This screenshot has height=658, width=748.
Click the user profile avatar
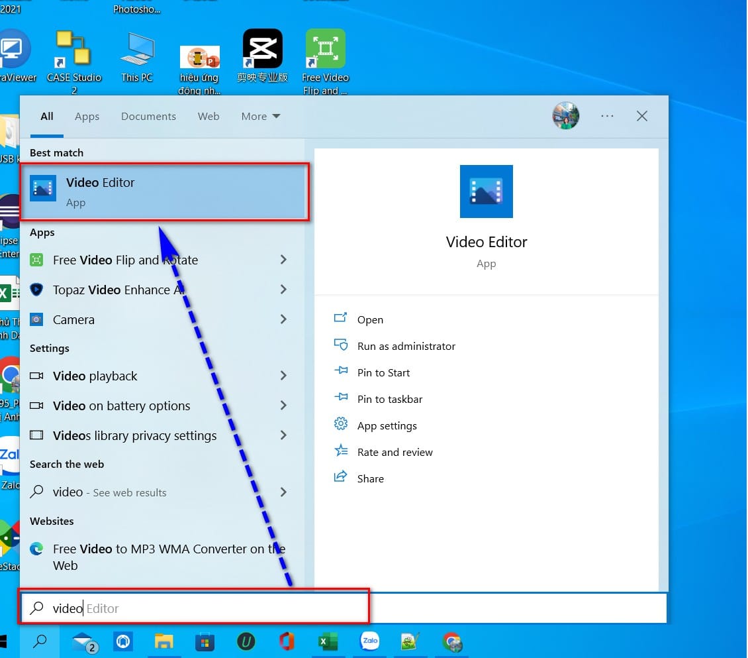point(566,115)
